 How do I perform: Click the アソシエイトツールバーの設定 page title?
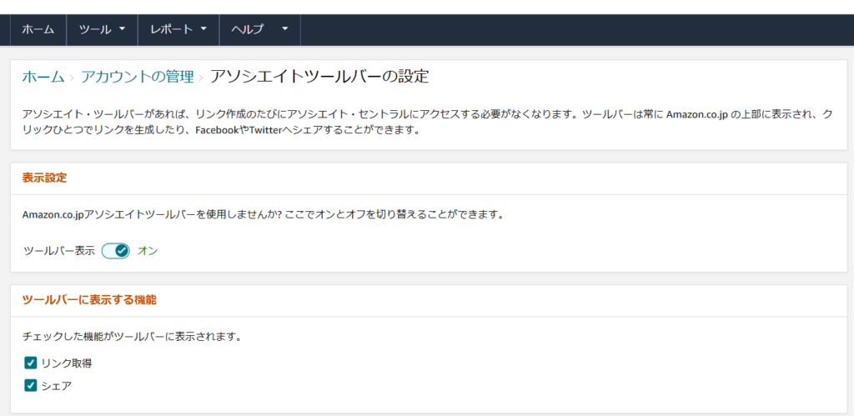coord(319,77)
